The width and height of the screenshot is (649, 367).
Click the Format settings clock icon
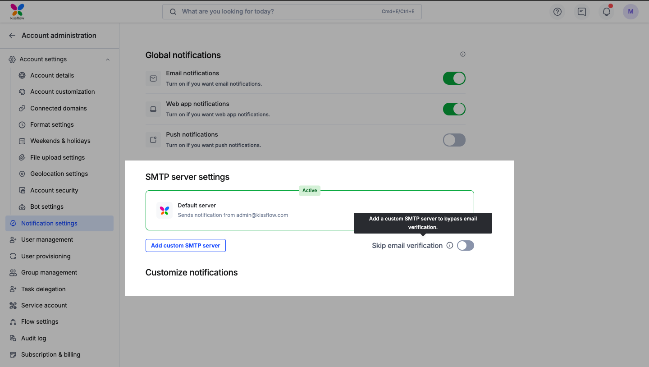coord(22,124)
